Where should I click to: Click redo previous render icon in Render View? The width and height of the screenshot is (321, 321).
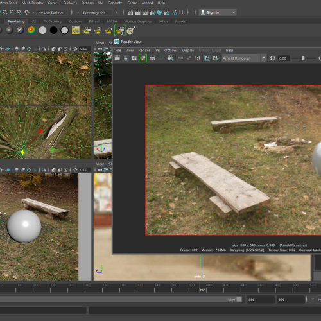tap(117, 58)
